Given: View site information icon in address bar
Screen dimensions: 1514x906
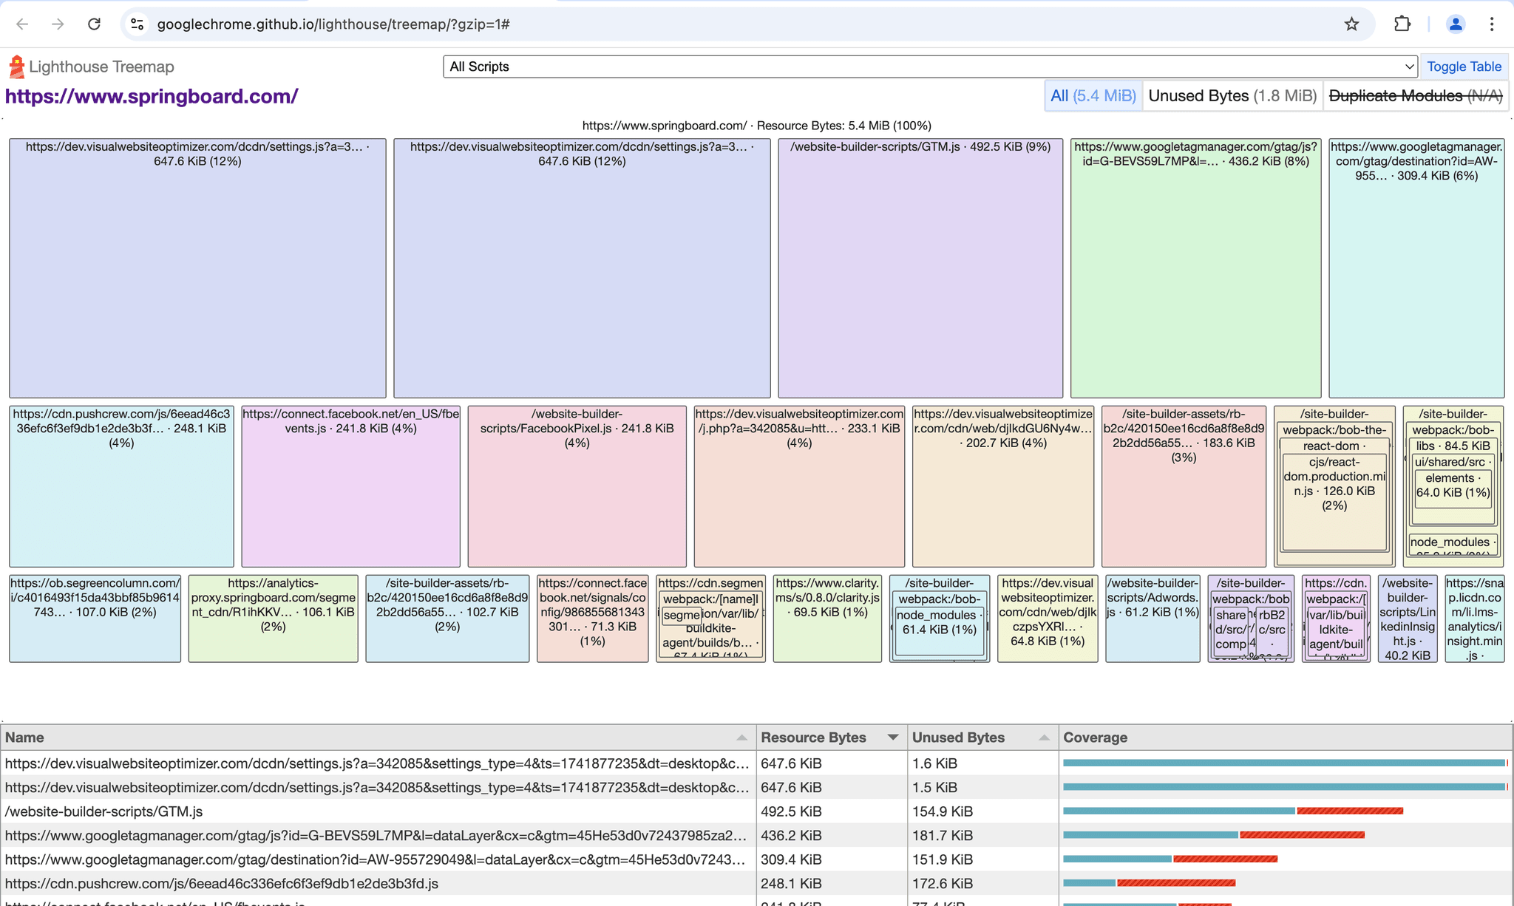Looking at the screenshot, I should click(138, 24).
